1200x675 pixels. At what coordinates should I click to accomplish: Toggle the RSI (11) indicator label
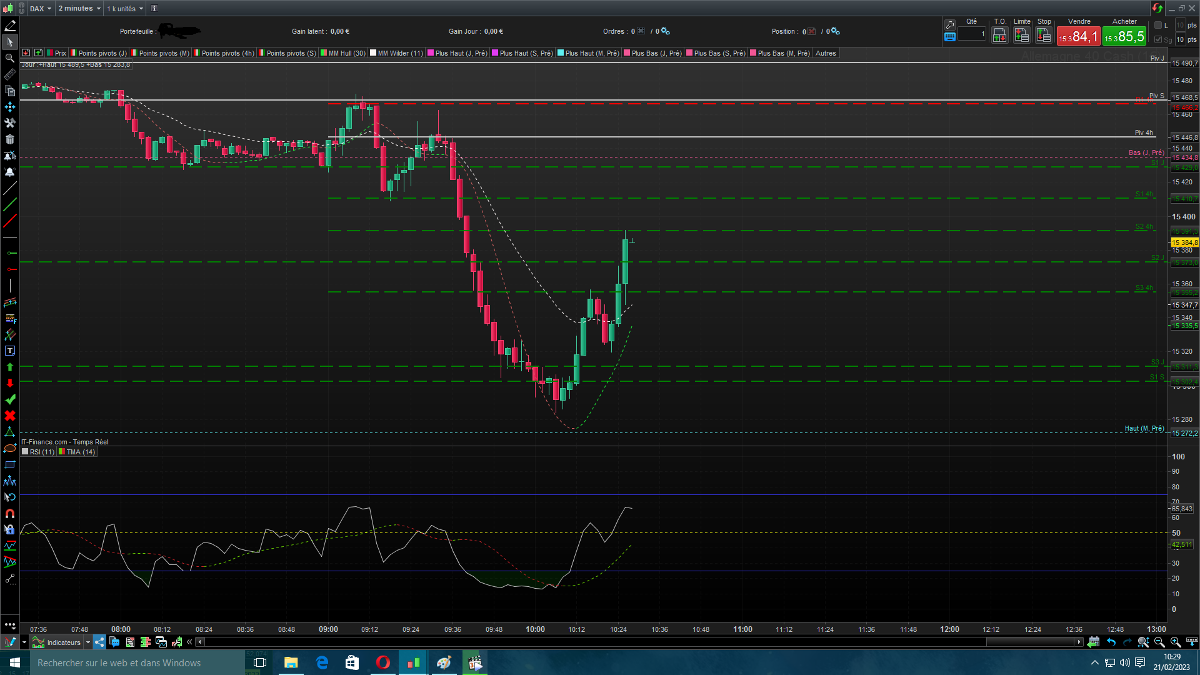coord(41,452)
